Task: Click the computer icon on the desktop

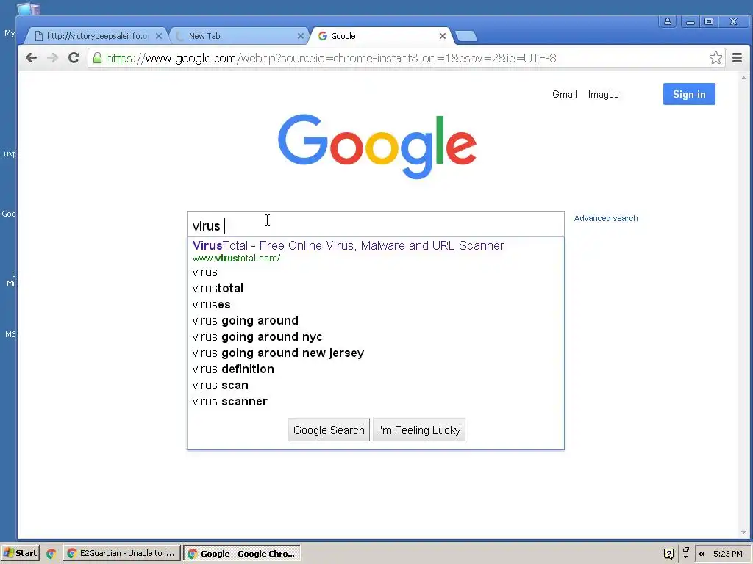Action: click(28, 7)
